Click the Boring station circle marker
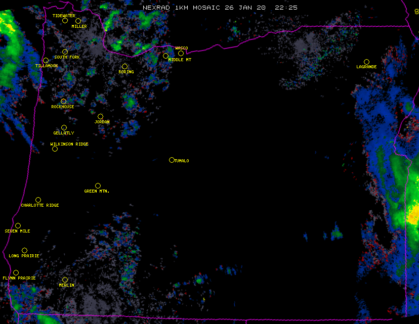419x324 pixels. (124, 66)
